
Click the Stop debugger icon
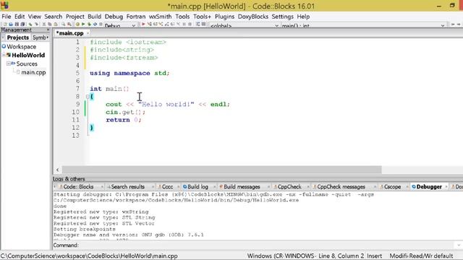(x=190, y=24)
